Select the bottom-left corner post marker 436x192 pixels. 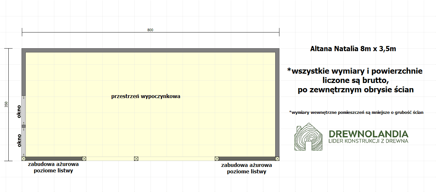pyautogui.click(x=23, y=159)
